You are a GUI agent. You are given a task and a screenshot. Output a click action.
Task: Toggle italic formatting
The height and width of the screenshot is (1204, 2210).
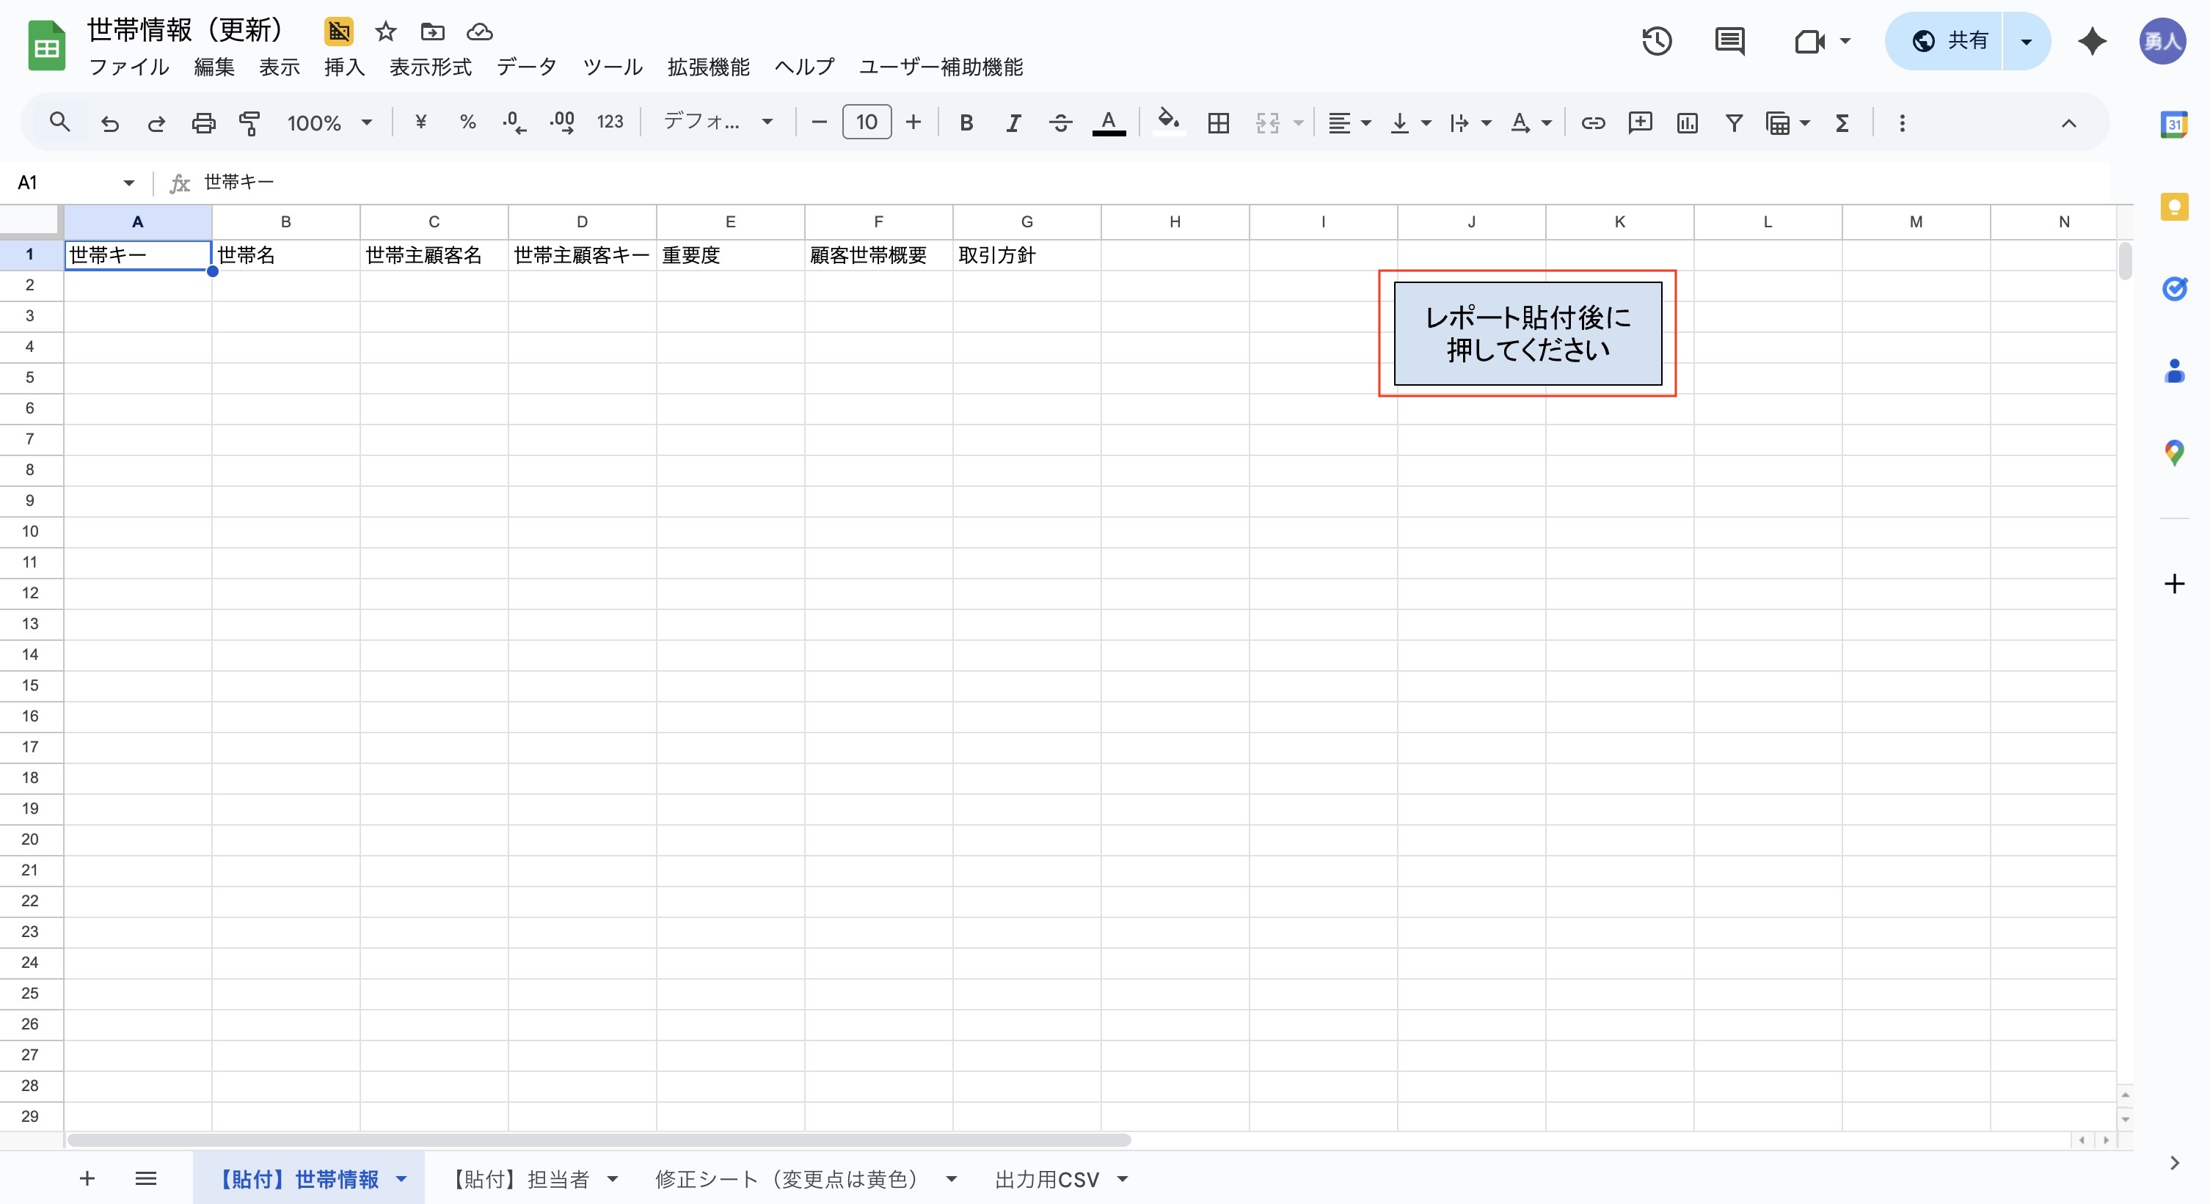(x=1013, y=122)
